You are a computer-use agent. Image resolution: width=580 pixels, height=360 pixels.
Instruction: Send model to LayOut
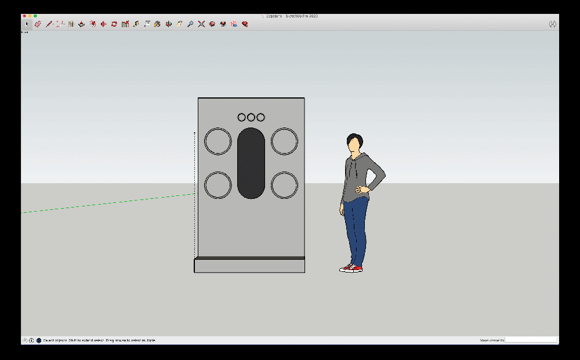click(x=234, y=24)
